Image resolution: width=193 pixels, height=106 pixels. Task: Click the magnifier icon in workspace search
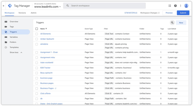click(68, 6)
